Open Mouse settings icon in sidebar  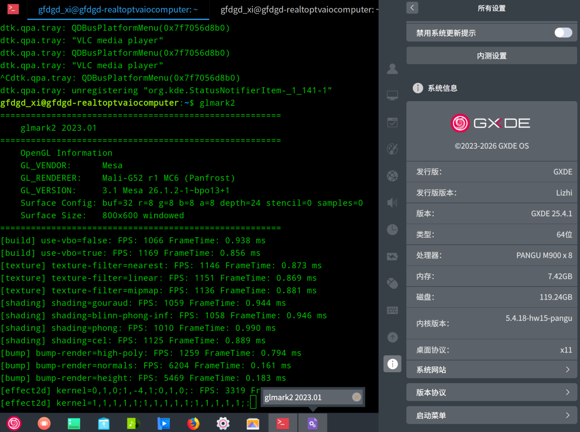click(x=393, y=283)
